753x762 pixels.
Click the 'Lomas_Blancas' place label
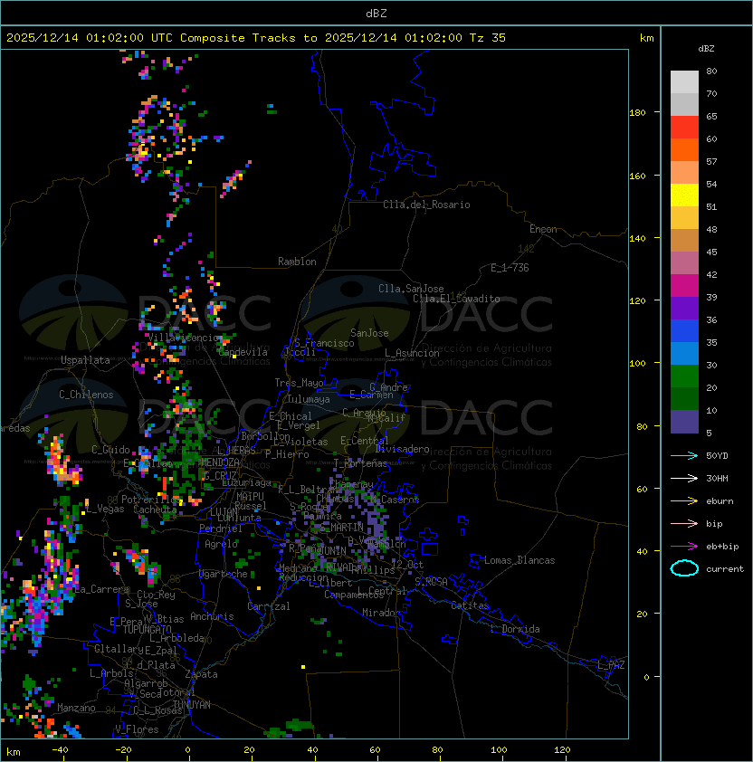click(x=519, y=560)
